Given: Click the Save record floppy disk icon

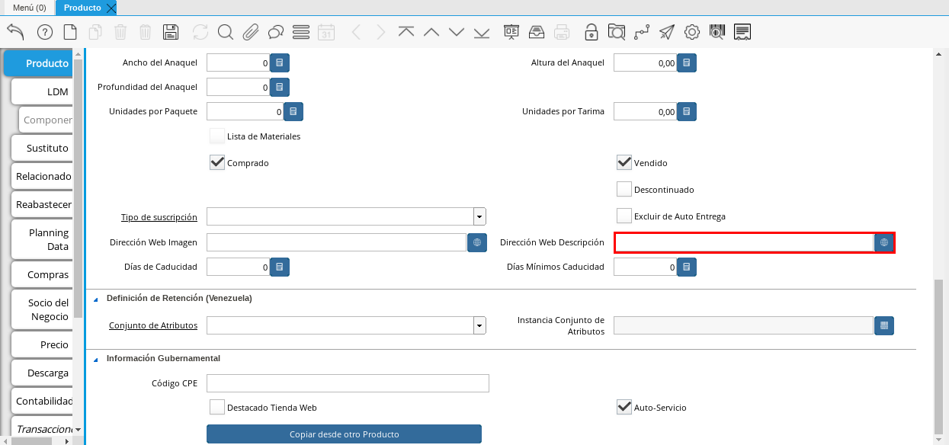Looking at the screenshot, I should [x=171, y=32].
